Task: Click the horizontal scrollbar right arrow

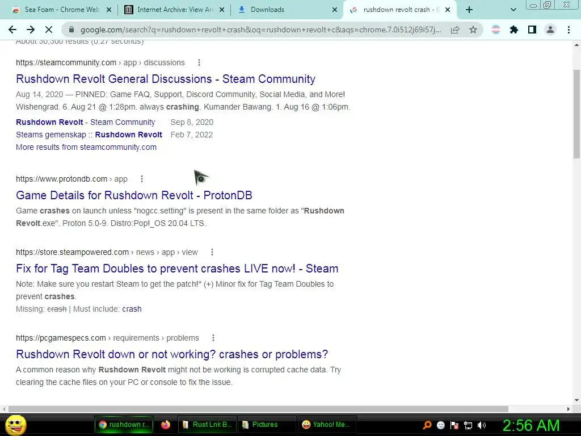Action: [569, 409]
